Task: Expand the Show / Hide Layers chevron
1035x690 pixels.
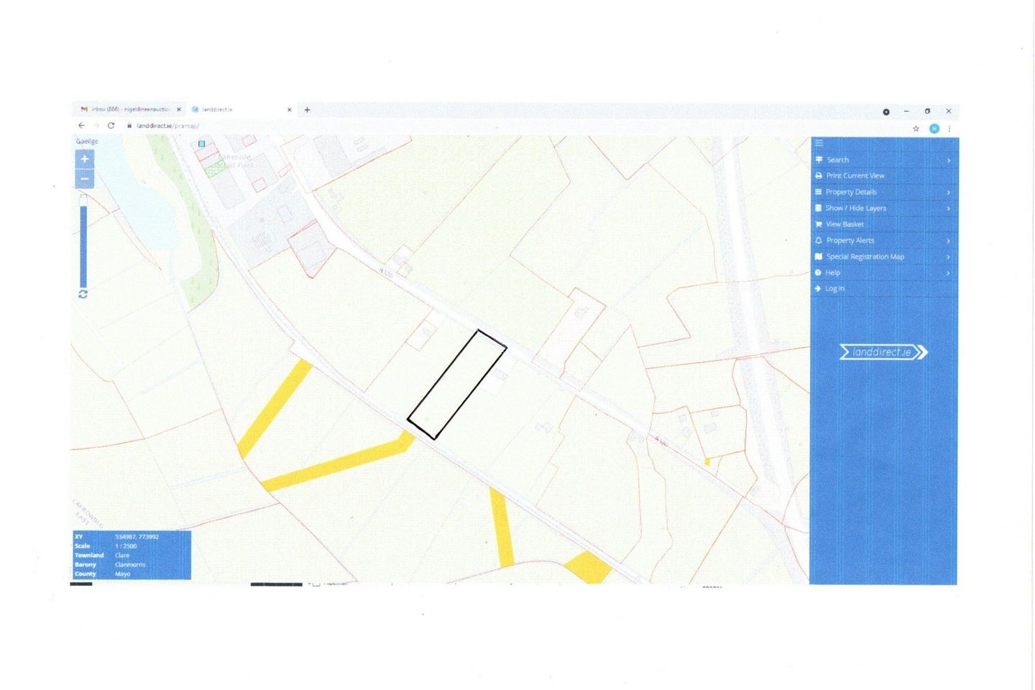Action: click(948, 208)
